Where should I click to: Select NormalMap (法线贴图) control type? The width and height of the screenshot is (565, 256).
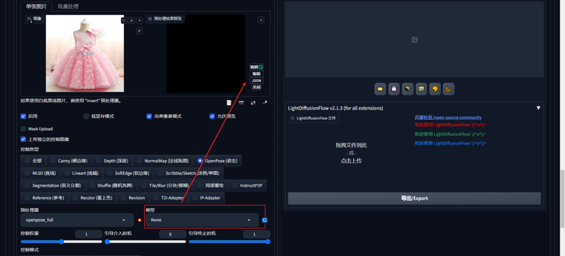click(163, 161)
